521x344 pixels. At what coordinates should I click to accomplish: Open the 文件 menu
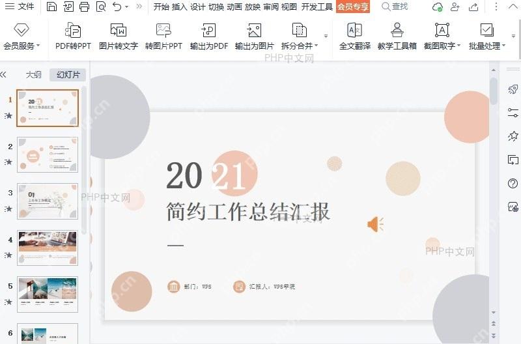(x=20, y=7)
